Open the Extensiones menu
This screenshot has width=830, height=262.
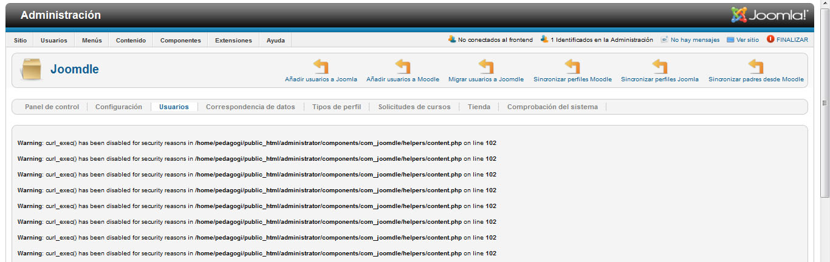tap(233, 41)
